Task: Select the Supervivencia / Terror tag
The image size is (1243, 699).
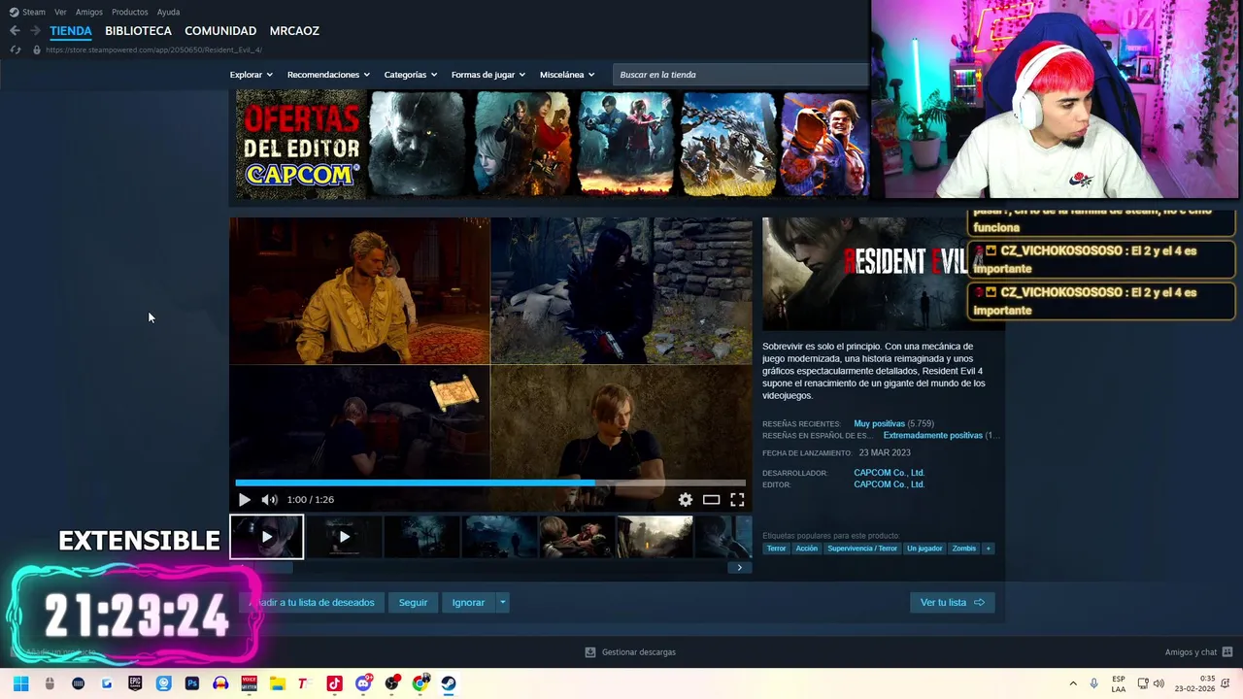Action: tap(862, 549)
